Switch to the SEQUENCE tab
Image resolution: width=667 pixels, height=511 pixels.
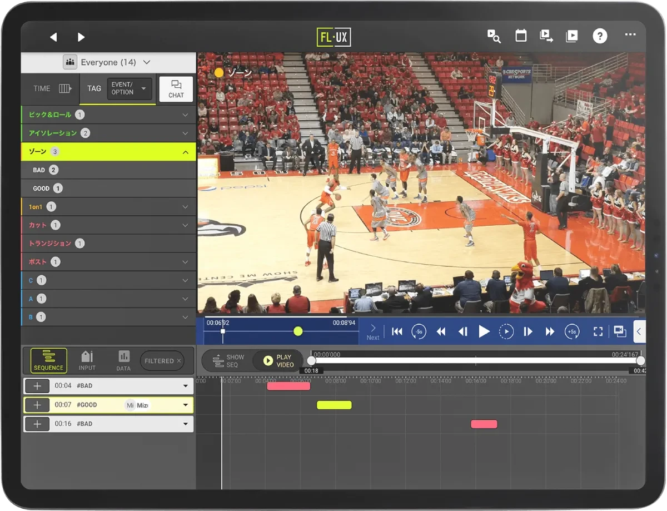tap(48, 360)
